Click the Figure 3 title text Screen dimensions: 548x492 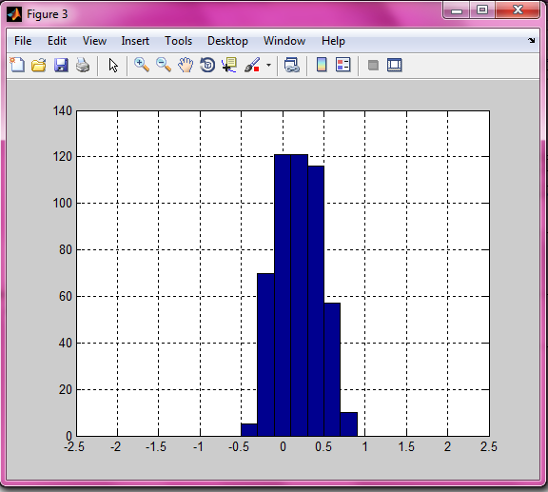(x=48, y=14)
